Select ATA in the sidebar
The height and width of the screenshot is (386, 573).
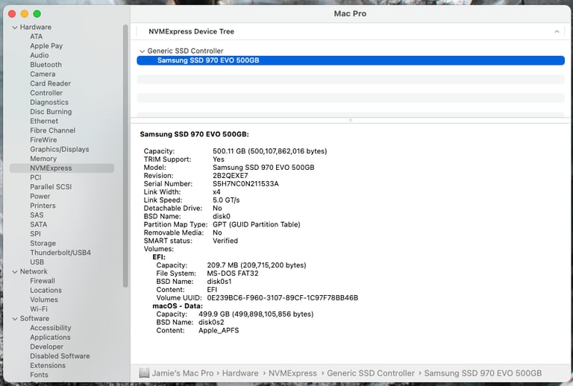click(x=36, y=37)
